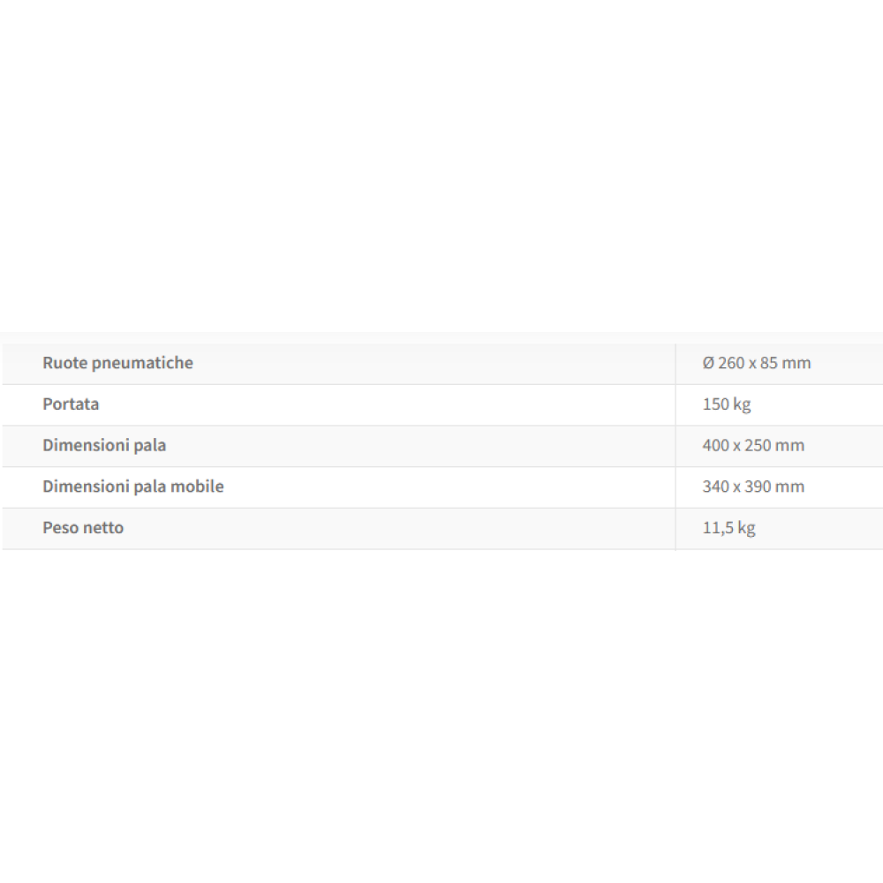Click the word 'Ruote' in first row
Image resolution: width=883 pixels, height=883 pixels.
point(64,363)
